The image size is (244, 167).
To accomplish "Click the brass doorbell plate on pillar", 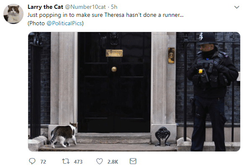I will pyautogui.click(x=171, y=56).
